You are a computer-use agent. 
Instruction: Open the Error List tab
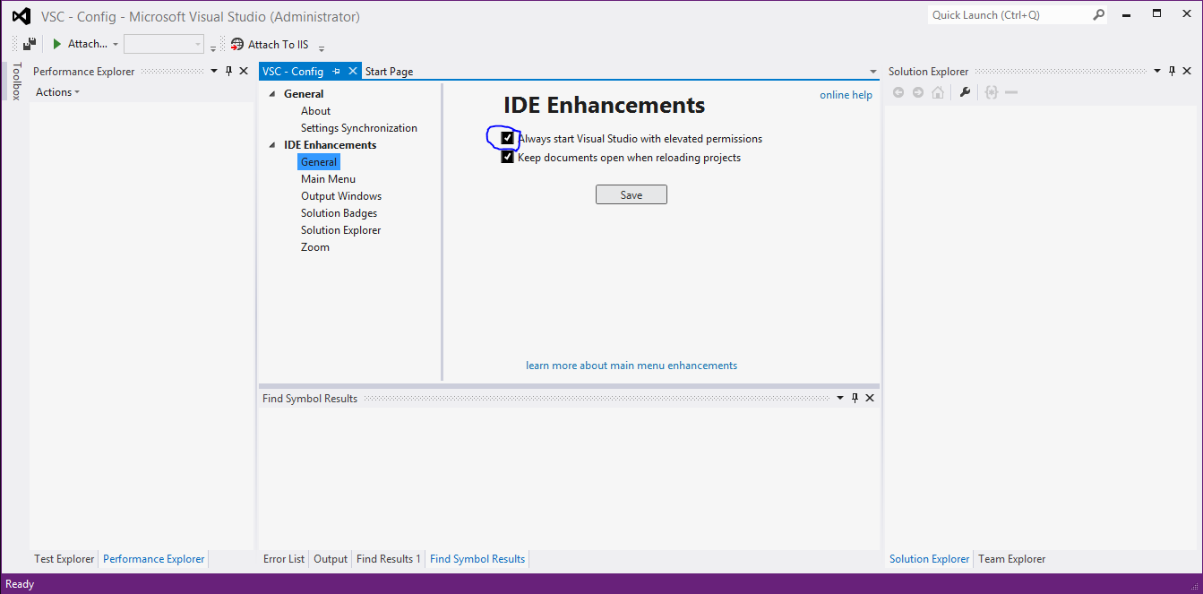(x=284, y=559)
